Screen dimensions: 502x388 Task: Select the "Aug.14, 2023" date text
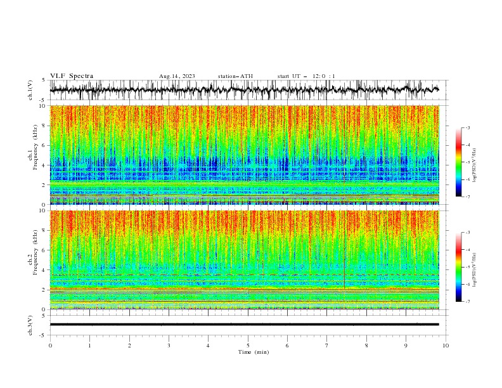pyautogui.click(x=177, y=76)
